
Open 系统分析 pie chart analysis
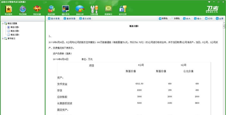(x=80, y=10)
